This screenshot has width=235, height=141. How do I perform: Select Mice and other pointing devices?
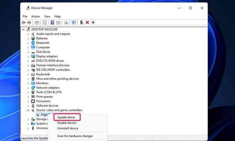point(58,79)
